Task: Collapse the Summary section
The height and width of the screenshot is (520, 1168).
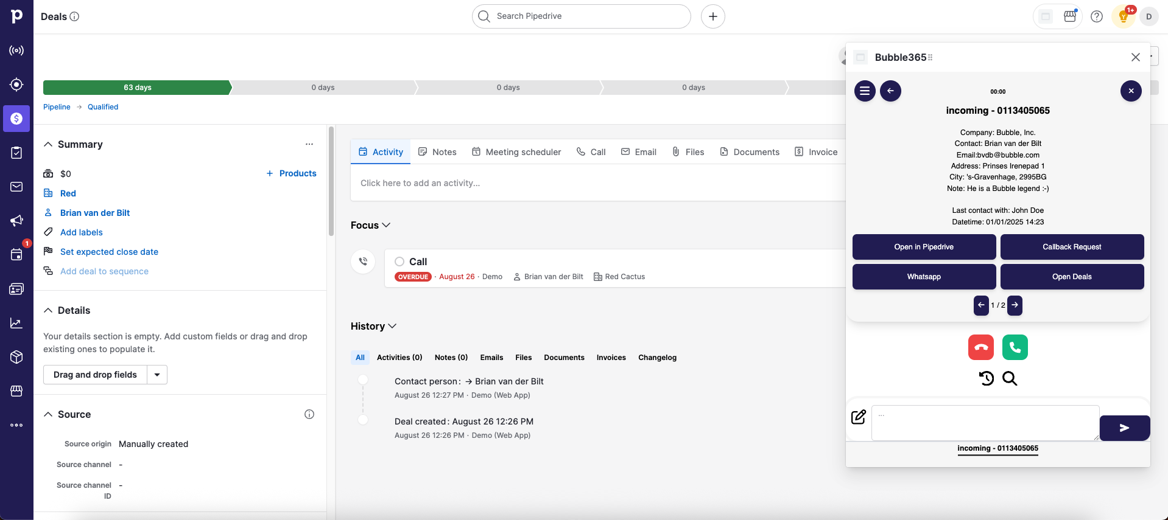Action: [x=48, y=144]
